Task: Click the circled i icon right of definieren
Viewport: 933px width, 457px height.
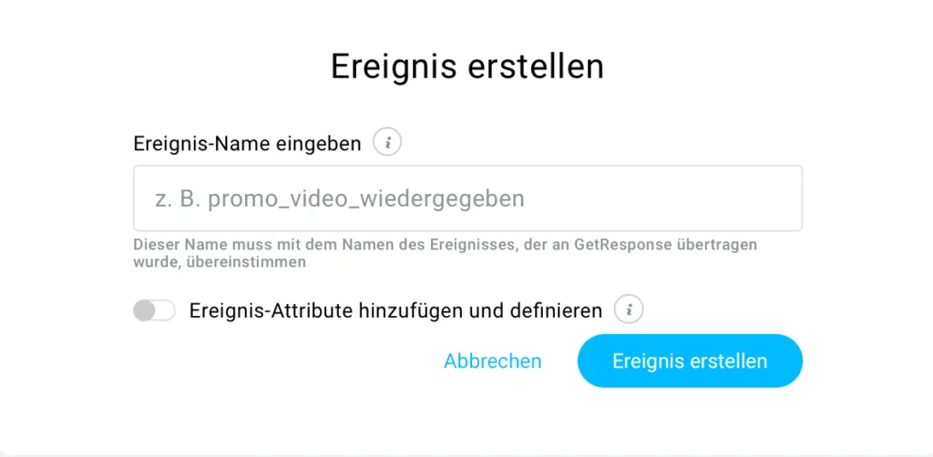Action: (x=629, y=310)
